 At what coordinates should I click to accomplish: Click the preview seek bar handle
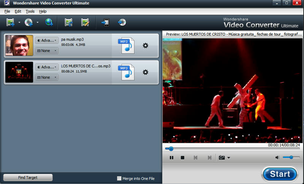(171, 149)
